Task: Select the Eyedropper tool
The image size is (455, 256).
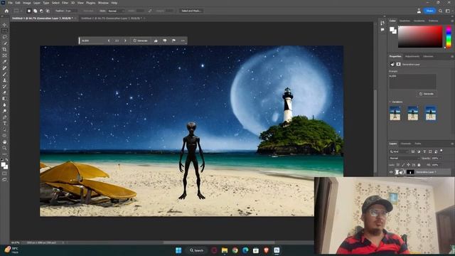Action: point(4,62)
